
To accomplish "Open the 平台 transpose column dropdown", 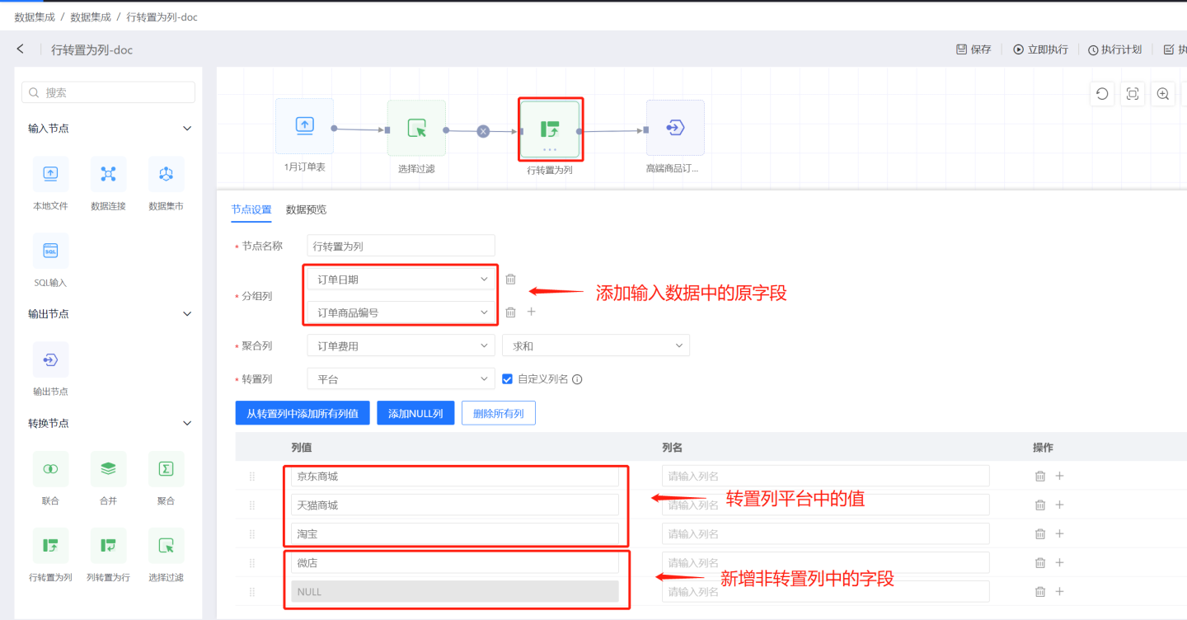I will (401, 379).
